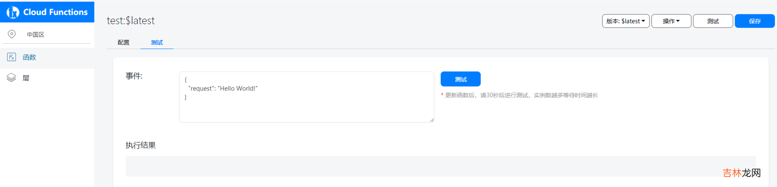777x187 pixels.
Task: Click the textarea resize grip icon
Action: pos(431,120)
